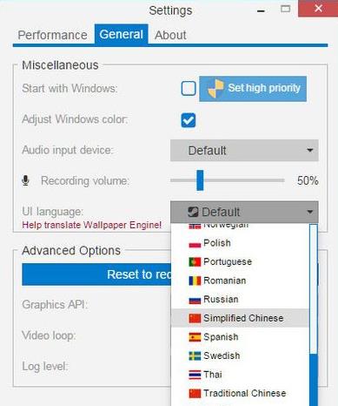Select Simplified Chinese language option
This screenshot has height=406, width=338.
pyautogui.click(x=240, y=318)
